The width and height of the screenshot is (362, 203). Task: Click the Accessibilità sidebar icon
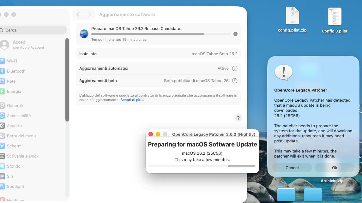[x=2, y=116]
